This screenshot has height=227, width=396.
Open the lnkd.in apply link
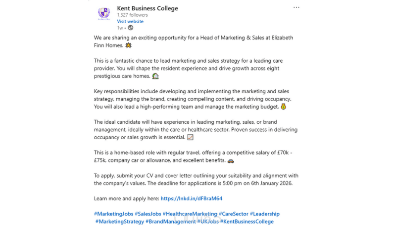pyautogui.click(x=192, y=198)
